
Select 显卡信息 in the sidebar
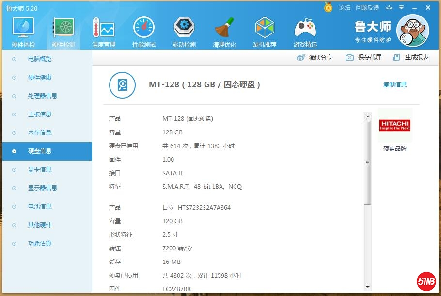pos(40,169)
